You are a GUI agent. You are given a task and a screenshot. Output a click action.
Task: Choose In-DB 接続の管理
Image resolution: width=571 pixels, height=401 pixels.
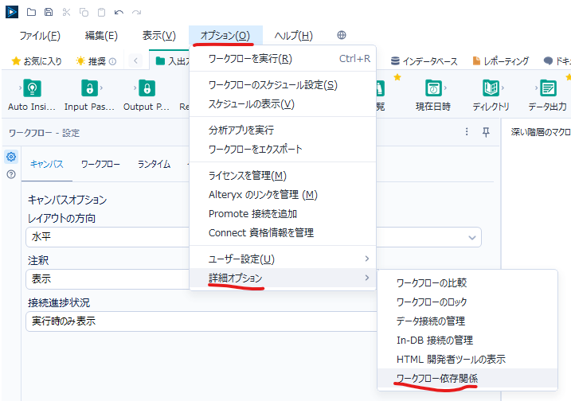tap(467, 341)
